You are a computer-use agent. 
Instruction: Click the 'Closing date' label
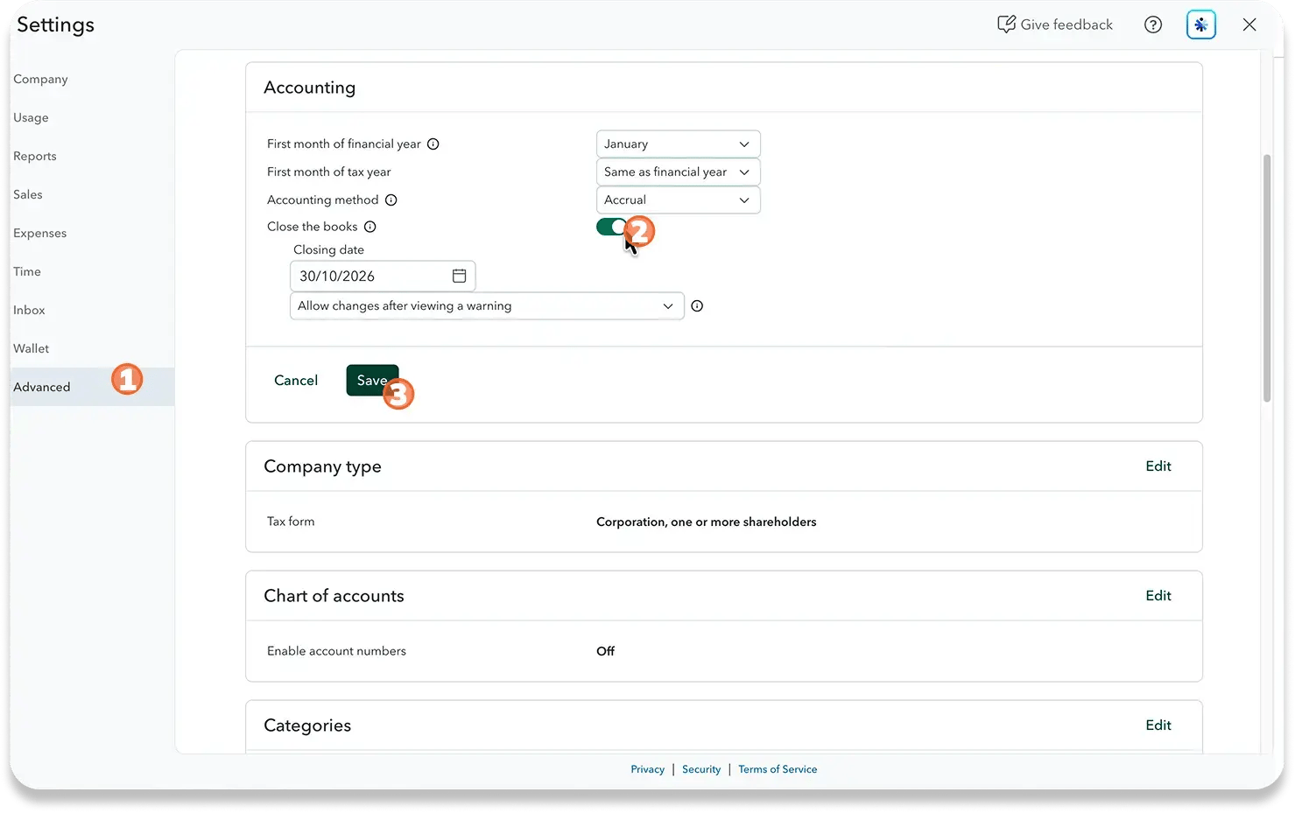tap(328, 249)
